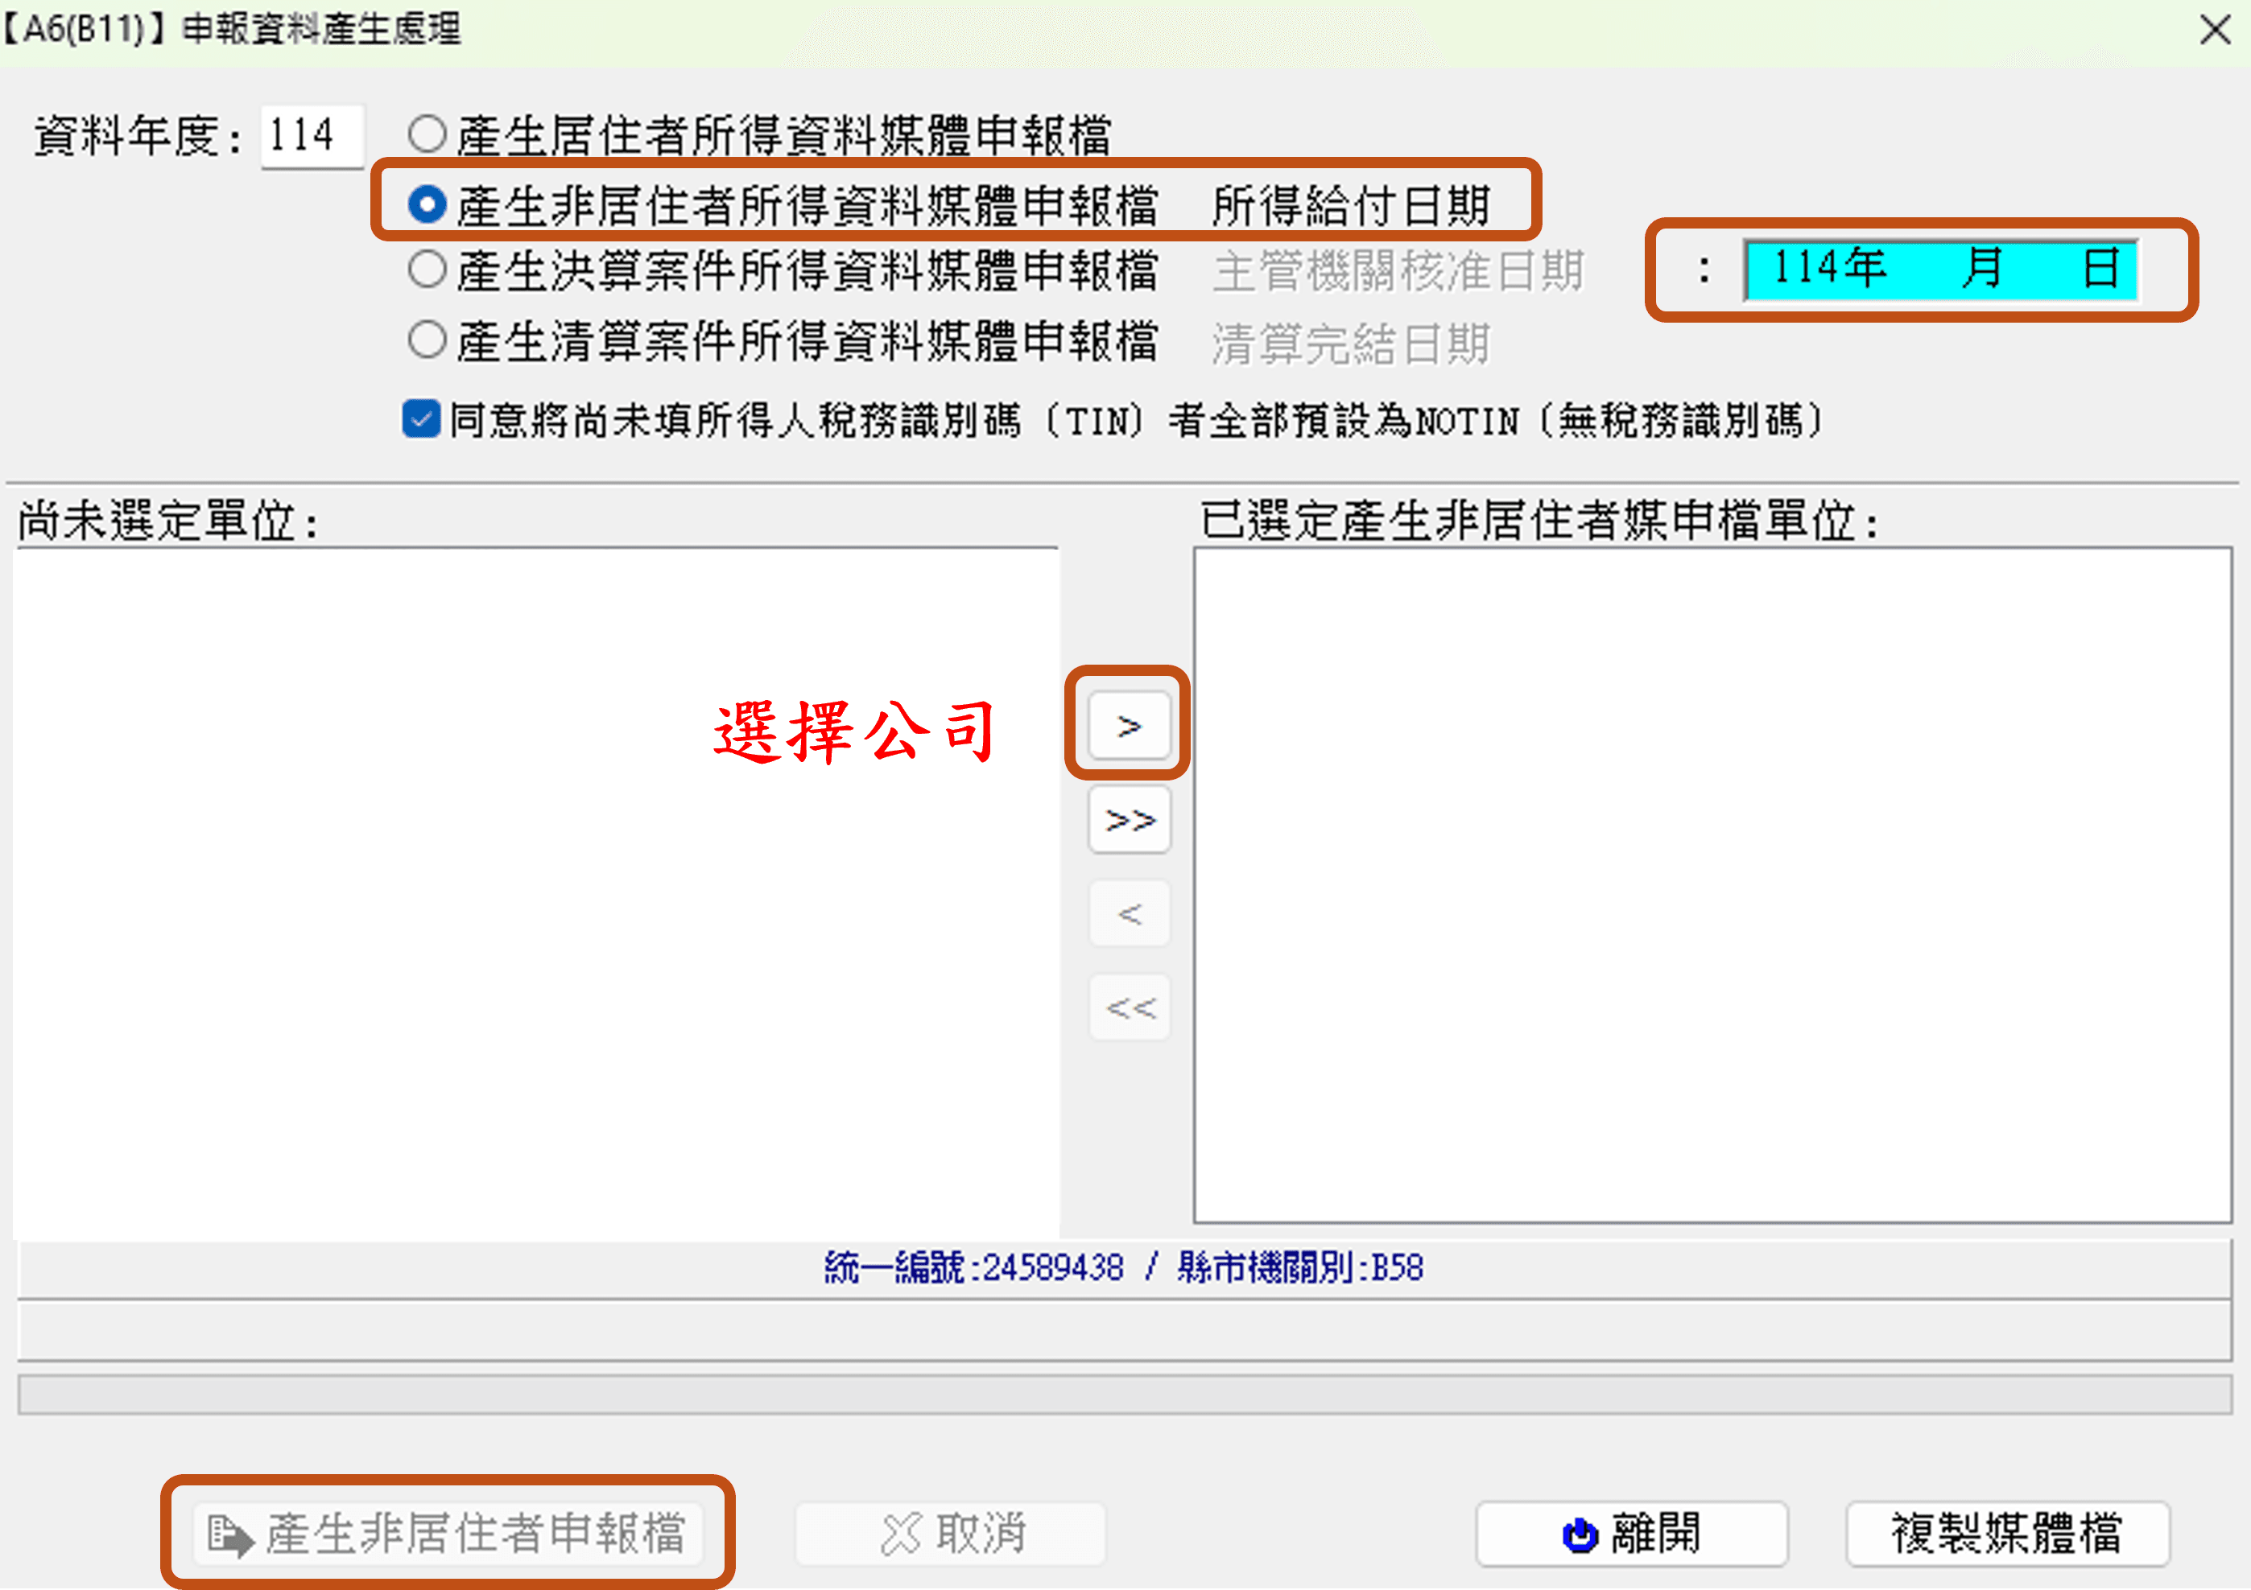2251x1590 pixels.
Task: Click the X icon on 取消 button
Action: [x=900, y=1534]
